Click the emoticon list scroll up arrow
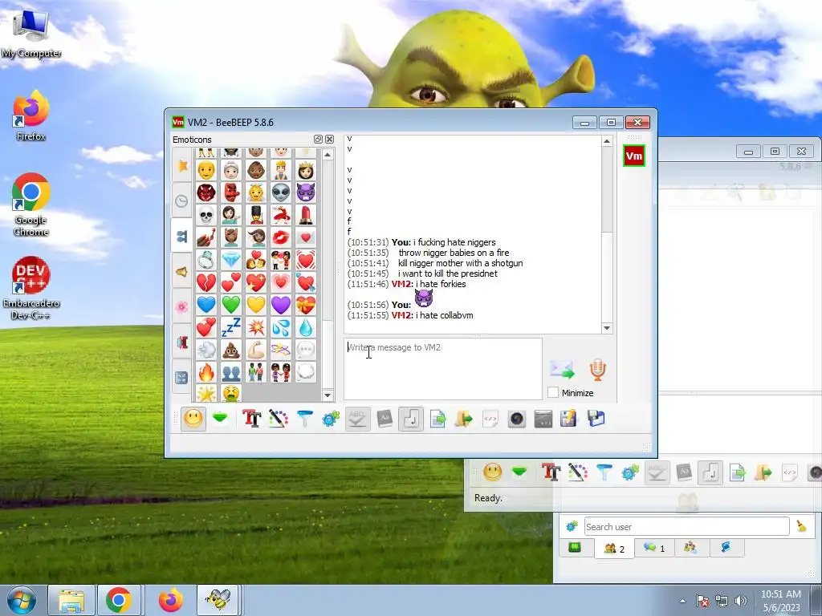822x616 pixels. (x=328, y=155)
